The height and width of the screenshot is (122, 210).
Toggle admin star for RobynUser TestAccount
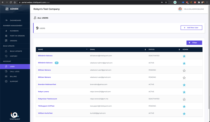click(x=184, y=99)
